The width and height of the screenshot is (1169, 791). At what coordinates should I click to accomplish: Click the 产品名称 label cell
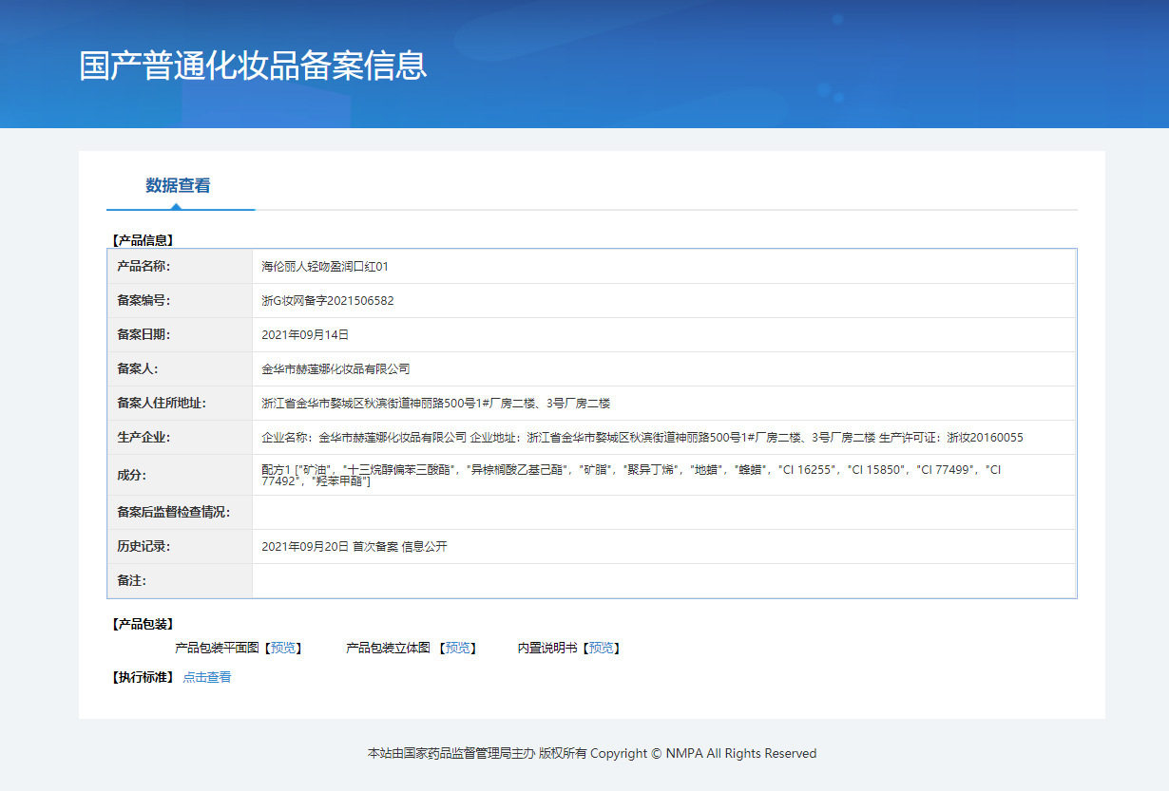[180, 267]
